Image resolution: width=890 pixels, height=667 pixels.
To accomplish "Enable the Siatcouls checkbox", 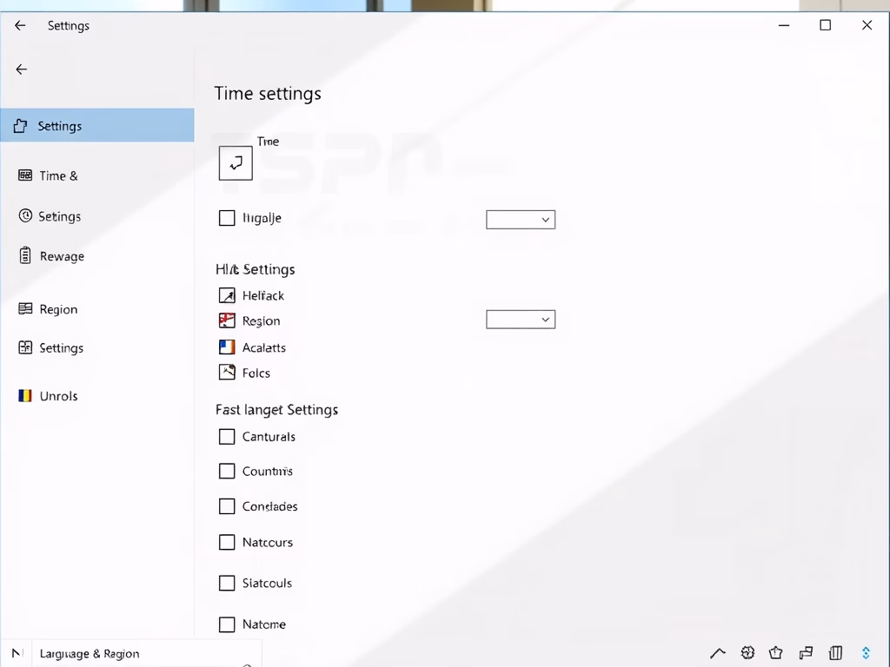I will [x=227, y=583].
